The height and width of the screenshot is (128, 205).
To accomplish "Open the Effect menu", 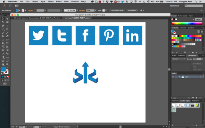I will click(x=59, y=2).
